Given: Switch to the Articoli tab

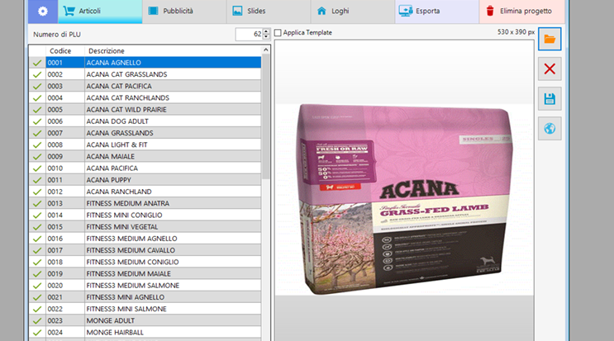Looking at the screenshot, I should [100, 11].
